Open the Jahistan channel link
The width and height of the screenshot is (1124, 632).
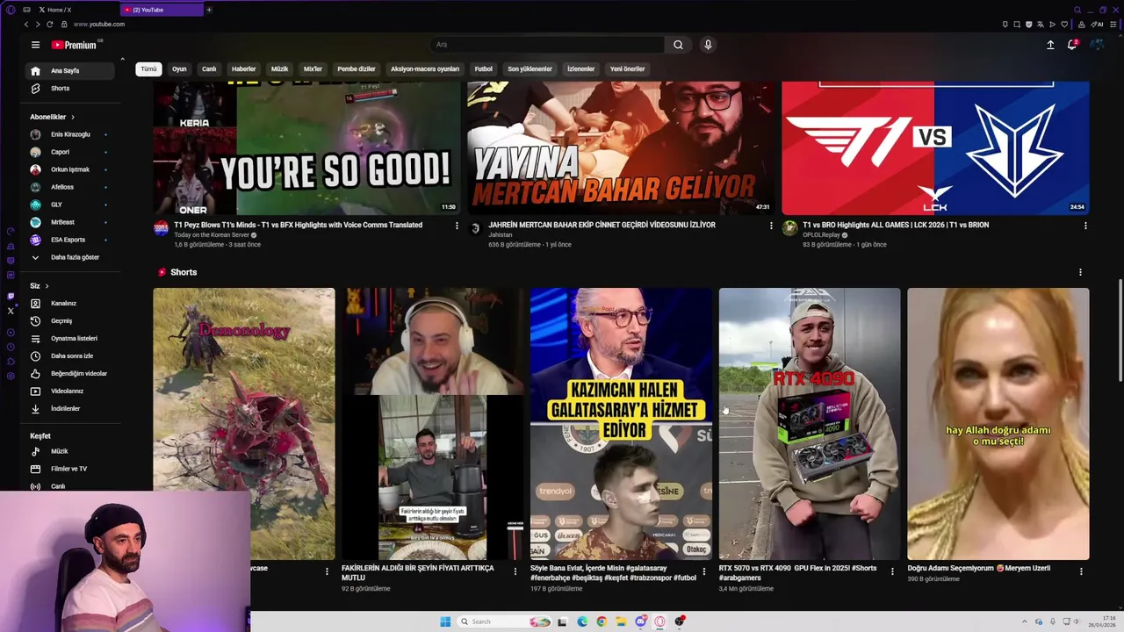point(500,235)
